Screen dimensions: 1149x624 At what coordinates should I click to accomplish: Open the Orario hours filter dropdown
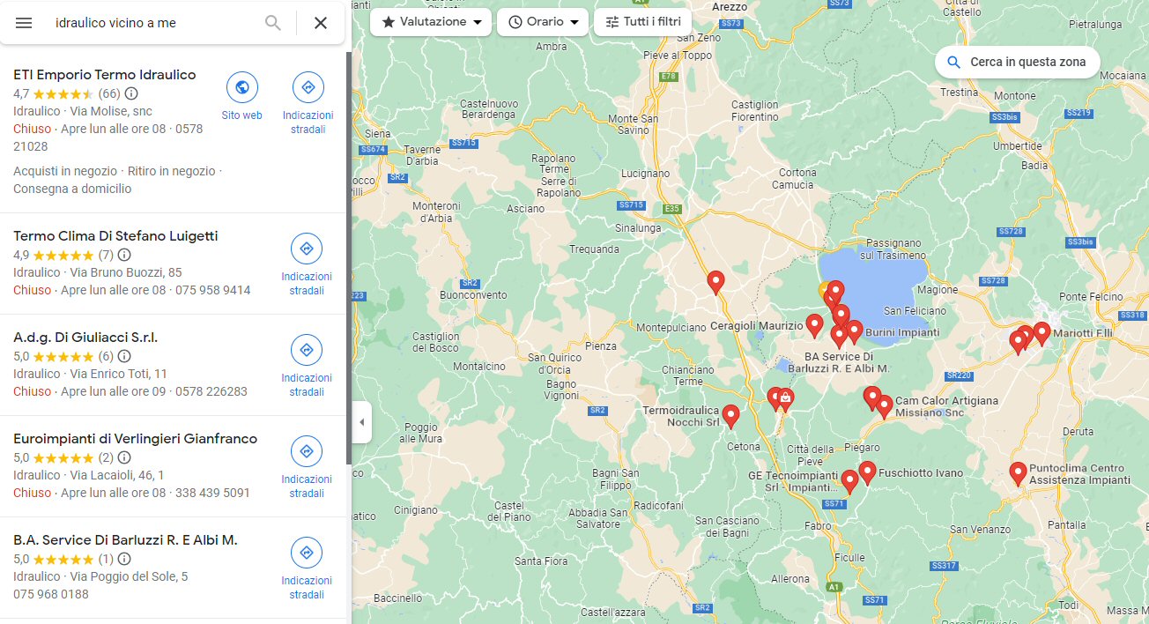(x=543, y=22)
